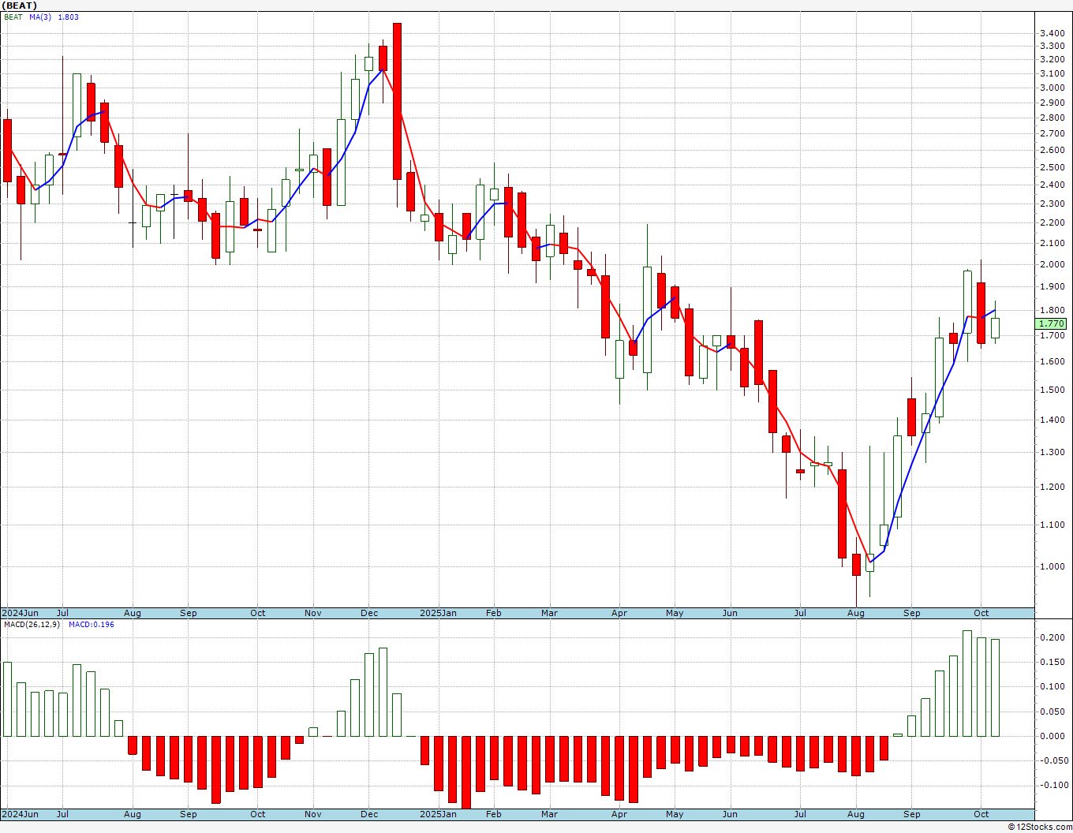Select the 2.000 price axis label

1052,264
